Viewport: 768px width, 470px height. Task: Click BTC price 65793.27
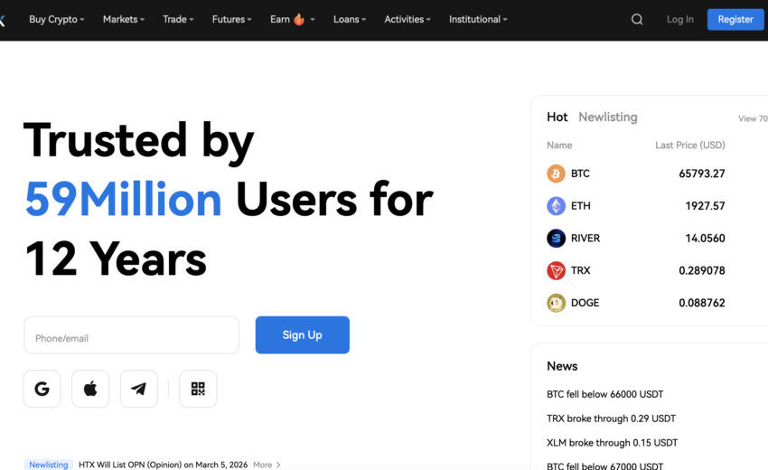702,174
